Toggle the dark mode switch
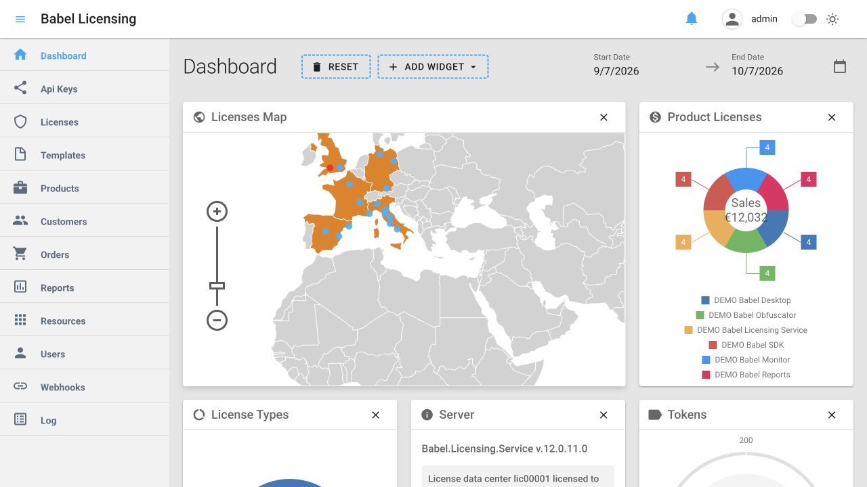The image size is (867, 487). (805, 19)
